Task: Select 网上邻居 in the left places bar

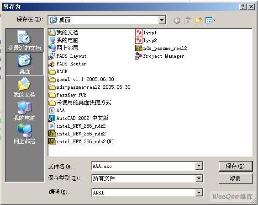Action: 25,134
